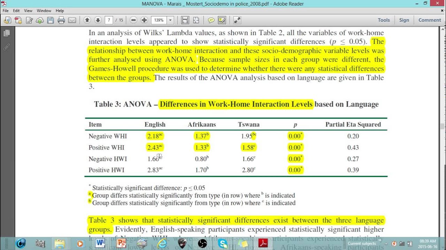Click the Email envelope icon

click(72, 20)
